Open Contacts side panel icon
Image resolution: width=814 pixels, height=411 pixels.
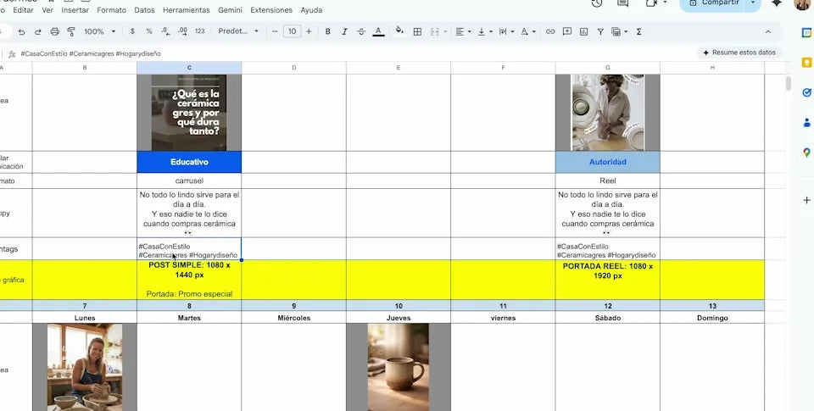(x=806, y=123)
